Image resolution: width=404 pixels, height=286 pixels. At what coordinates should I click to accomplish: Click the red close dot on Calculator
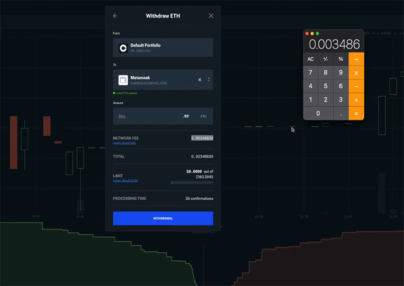click(307, 33)
